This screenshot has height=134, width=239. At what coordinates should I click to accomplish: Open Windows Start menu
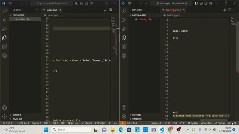click(46, 130)
